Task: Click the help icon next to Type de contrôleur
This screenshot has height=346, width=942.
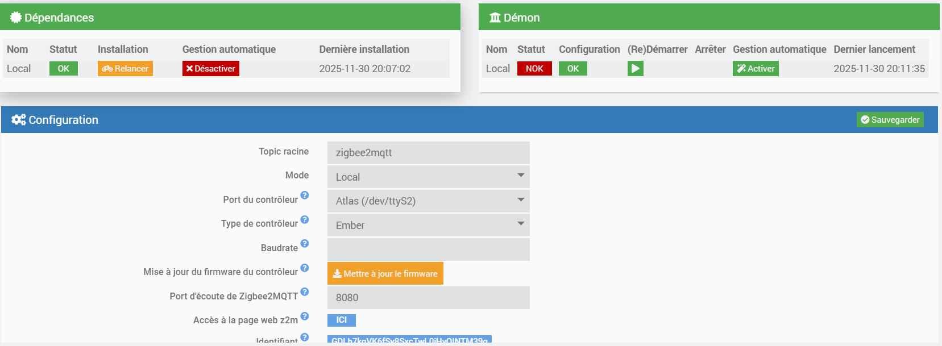Action: point(305,219)
